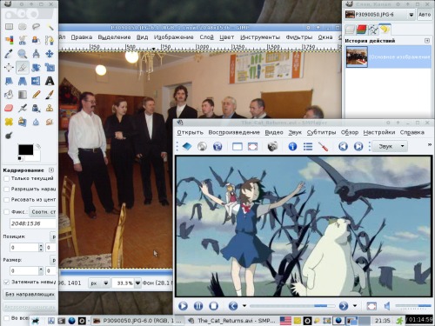Select the Color Picker eyedropper tool
The image size is (435, 326).
[x=9, y=54]
